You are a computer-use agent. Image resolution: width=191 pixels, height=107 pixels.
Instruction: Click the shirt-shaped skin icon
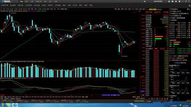point(179,1)
